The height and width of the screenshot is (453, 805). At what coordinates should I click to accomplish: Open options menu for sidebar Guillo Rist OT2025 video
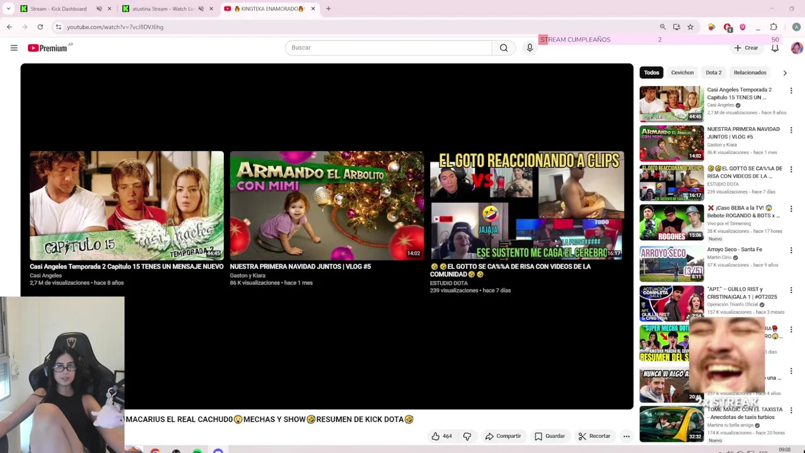pos(791,291)
